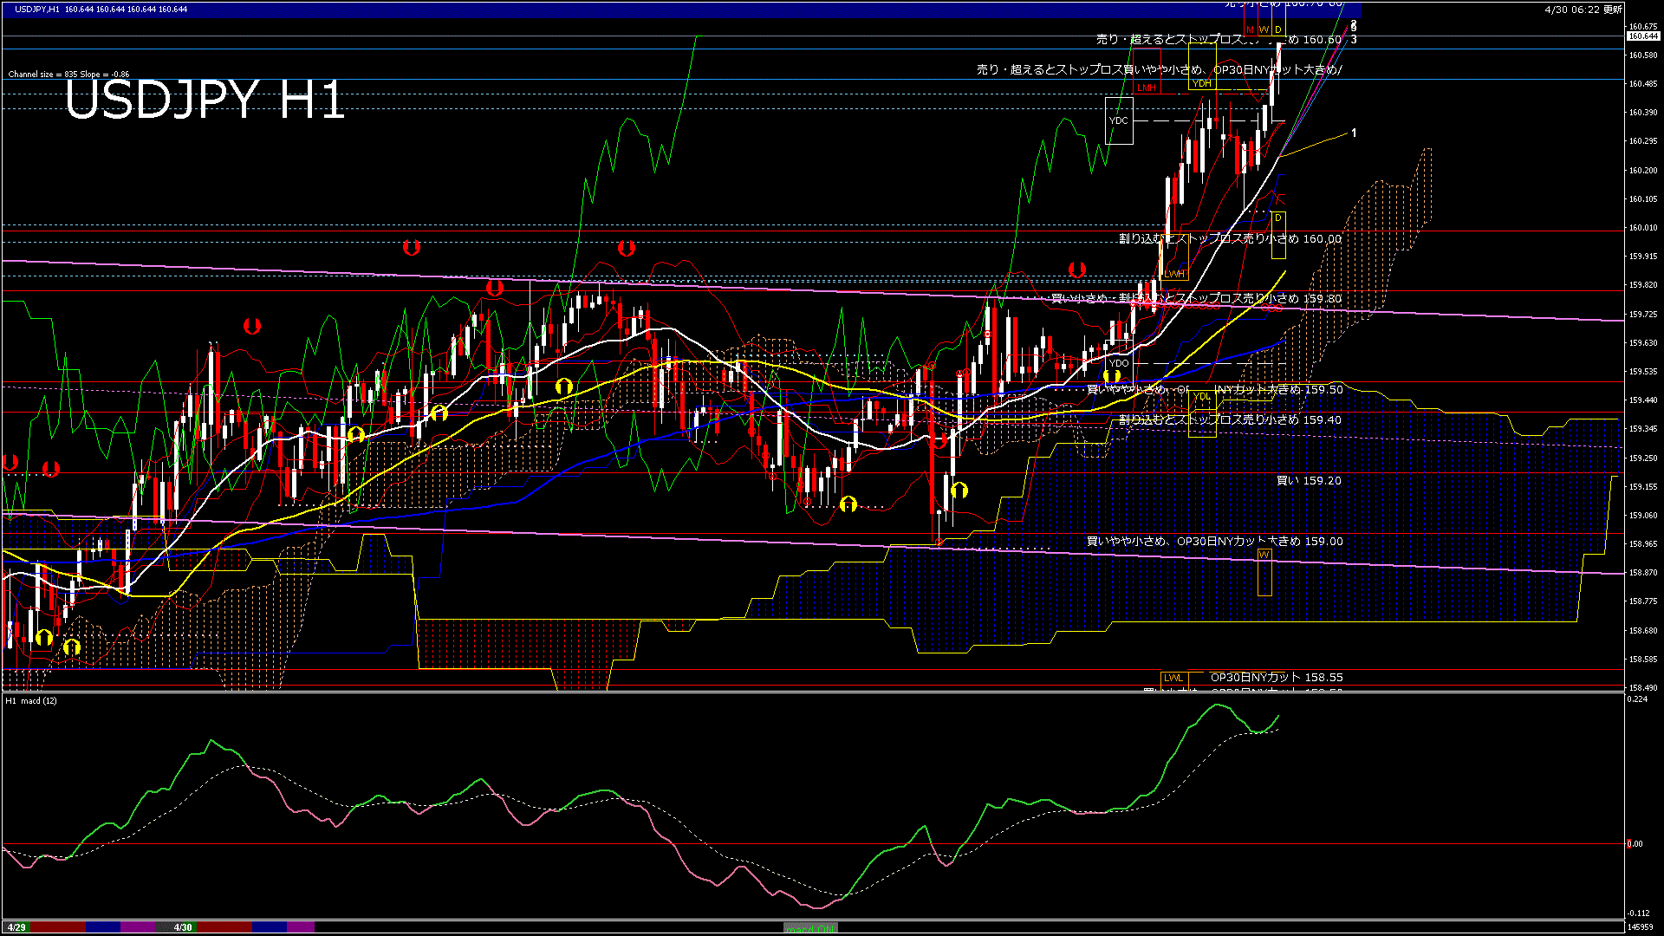The image size is (1664, 936).
Task: Select the 4/29 date marker
Action: tap(16, 927)
